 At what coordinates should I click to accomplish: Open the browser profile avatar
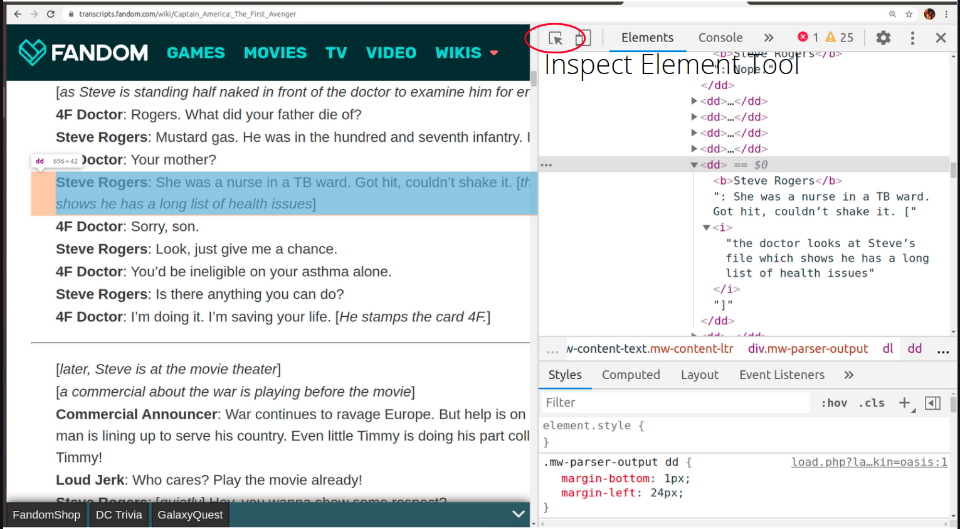click(x=929, y=14)
